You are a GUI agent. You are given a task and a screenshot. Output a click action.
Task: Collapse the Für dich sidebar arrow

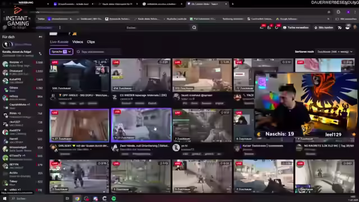40,36
